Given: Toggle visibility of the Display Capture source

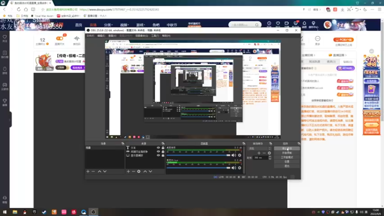Looking at the screenshot, I should [158, 155].
